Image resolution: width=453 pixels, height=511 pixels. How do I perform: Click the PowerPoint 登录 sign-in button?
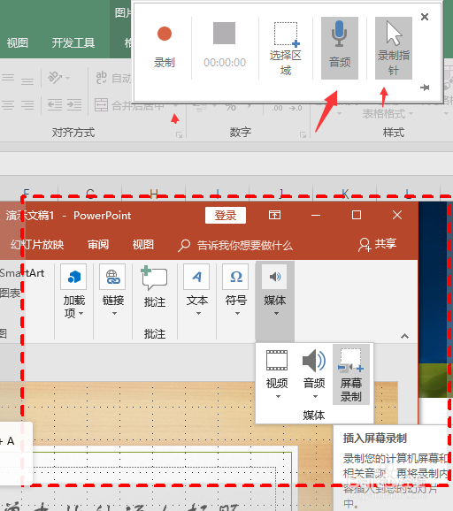226,216
